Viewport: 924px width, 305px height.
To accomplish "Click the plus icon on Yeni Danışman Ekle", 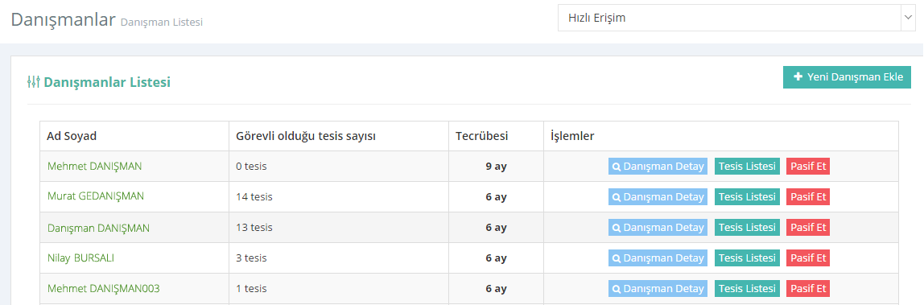I will (x=798, y=77).
